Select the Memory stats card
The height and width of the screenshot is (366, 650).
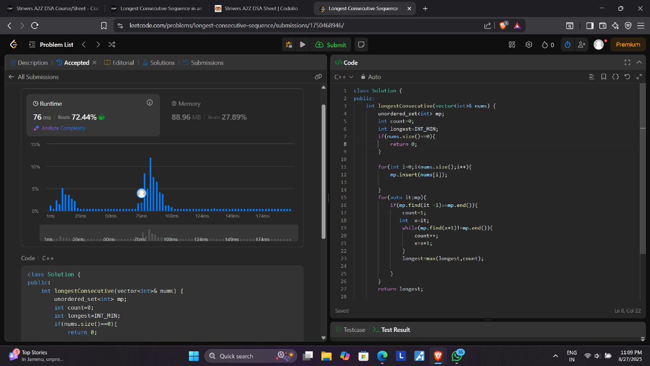pos(232,114)
